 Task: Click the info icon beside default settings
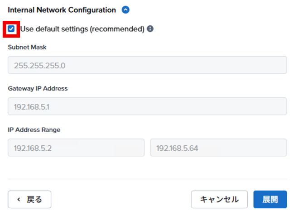tap(150, 29)
